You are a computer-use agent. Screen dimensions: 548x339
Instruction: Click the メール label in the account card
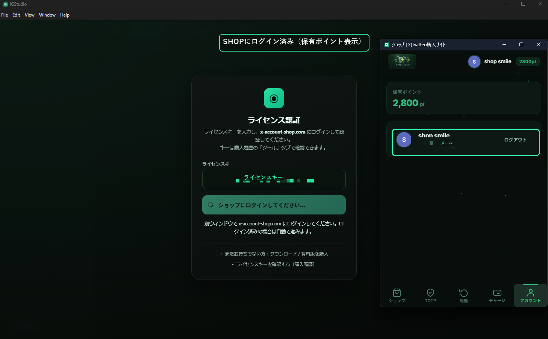pyautogui.click(x=447, y=143)
